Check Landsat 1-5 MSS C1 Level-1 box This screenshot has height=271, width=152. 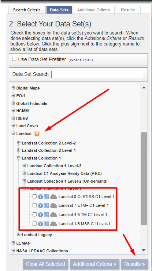pyautogui.click(x=35, y=224)
